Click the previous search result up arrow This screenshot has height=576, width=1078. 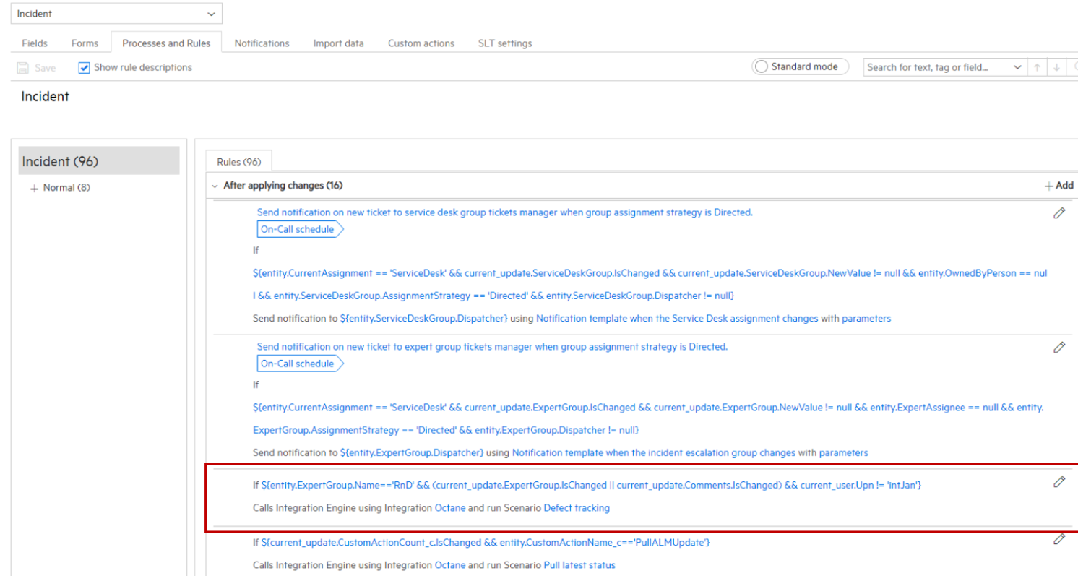(1038, 66)
